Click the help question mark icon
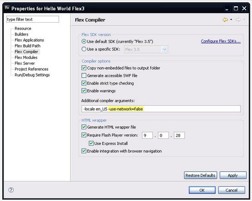This screenshot has width=252, height=201. tap(11, 190)
